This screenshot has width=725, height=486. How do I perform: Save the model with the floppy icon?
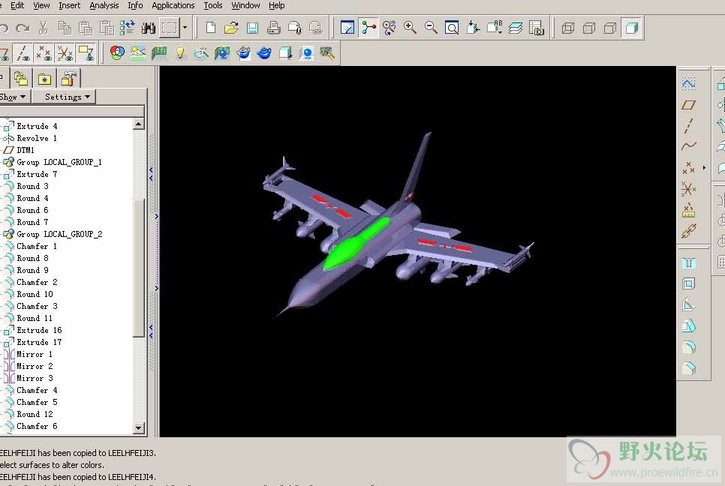(252, 28)
